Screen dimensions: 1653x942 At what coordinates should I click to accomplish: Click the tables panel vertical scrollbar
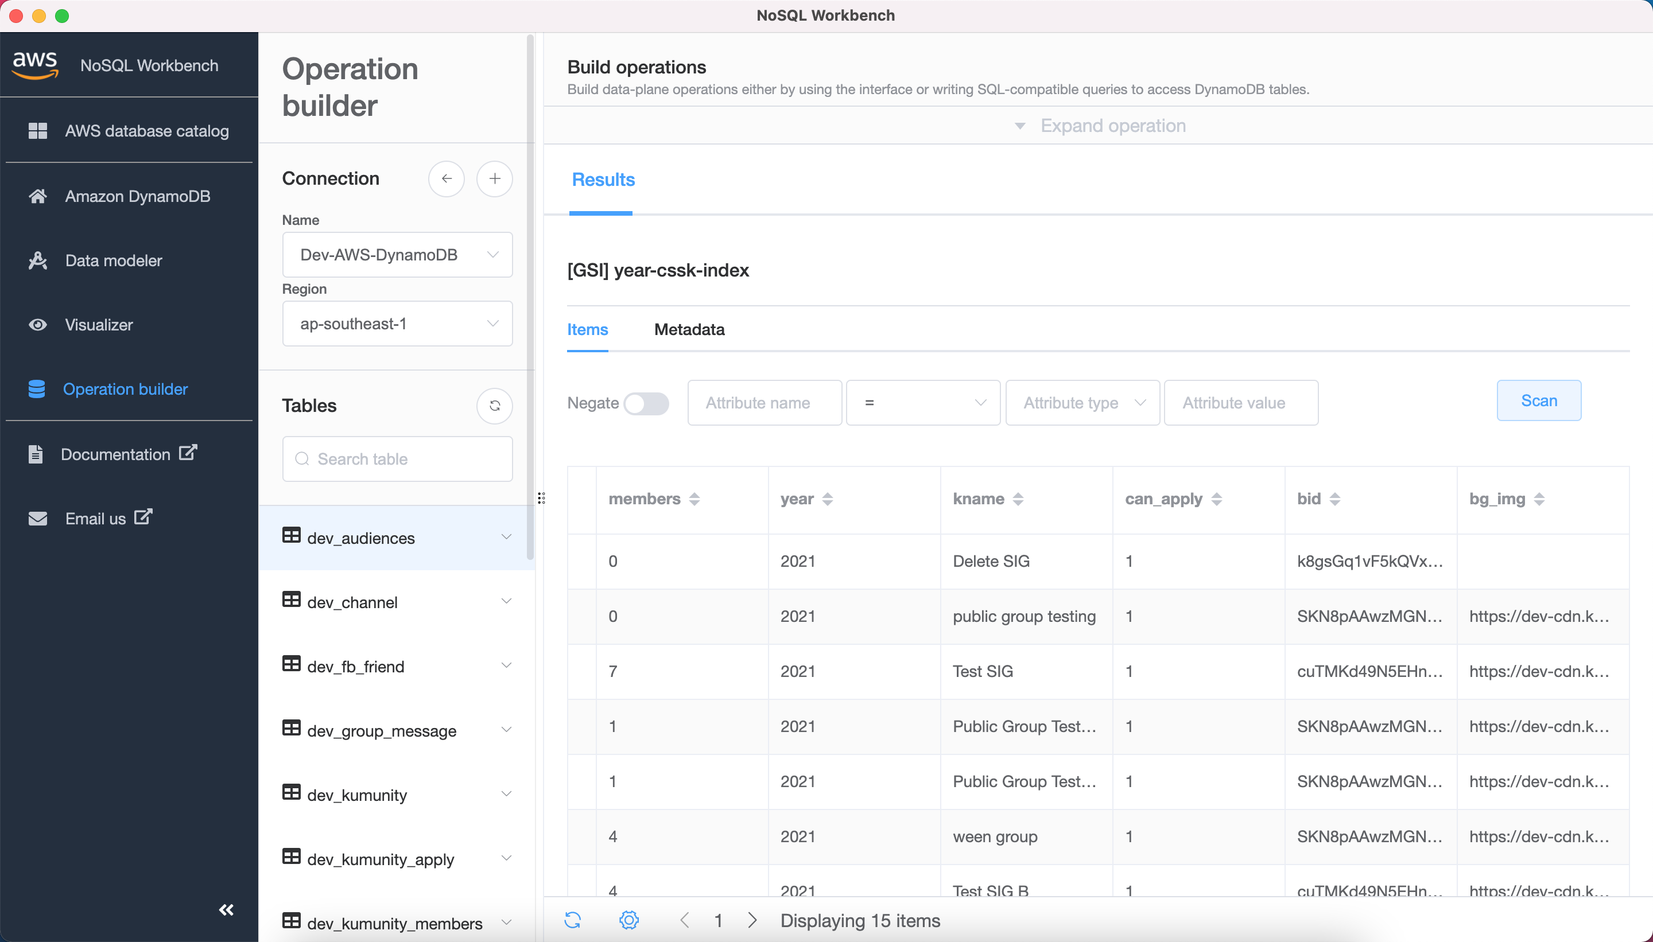[x=530, y=298]
